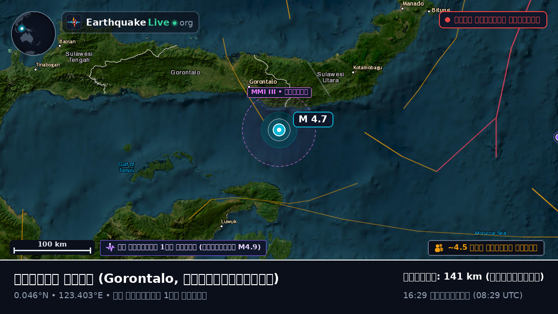Click the MMI III intensity label
558x314 pixels.
(x=279, y=92)
